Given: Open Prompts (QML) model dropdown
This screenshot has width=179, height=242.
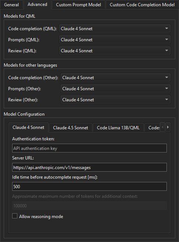Looking at the screenshot, I should coord(115,40).
